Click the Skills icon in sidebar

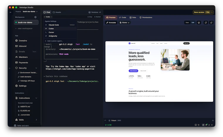16,120
